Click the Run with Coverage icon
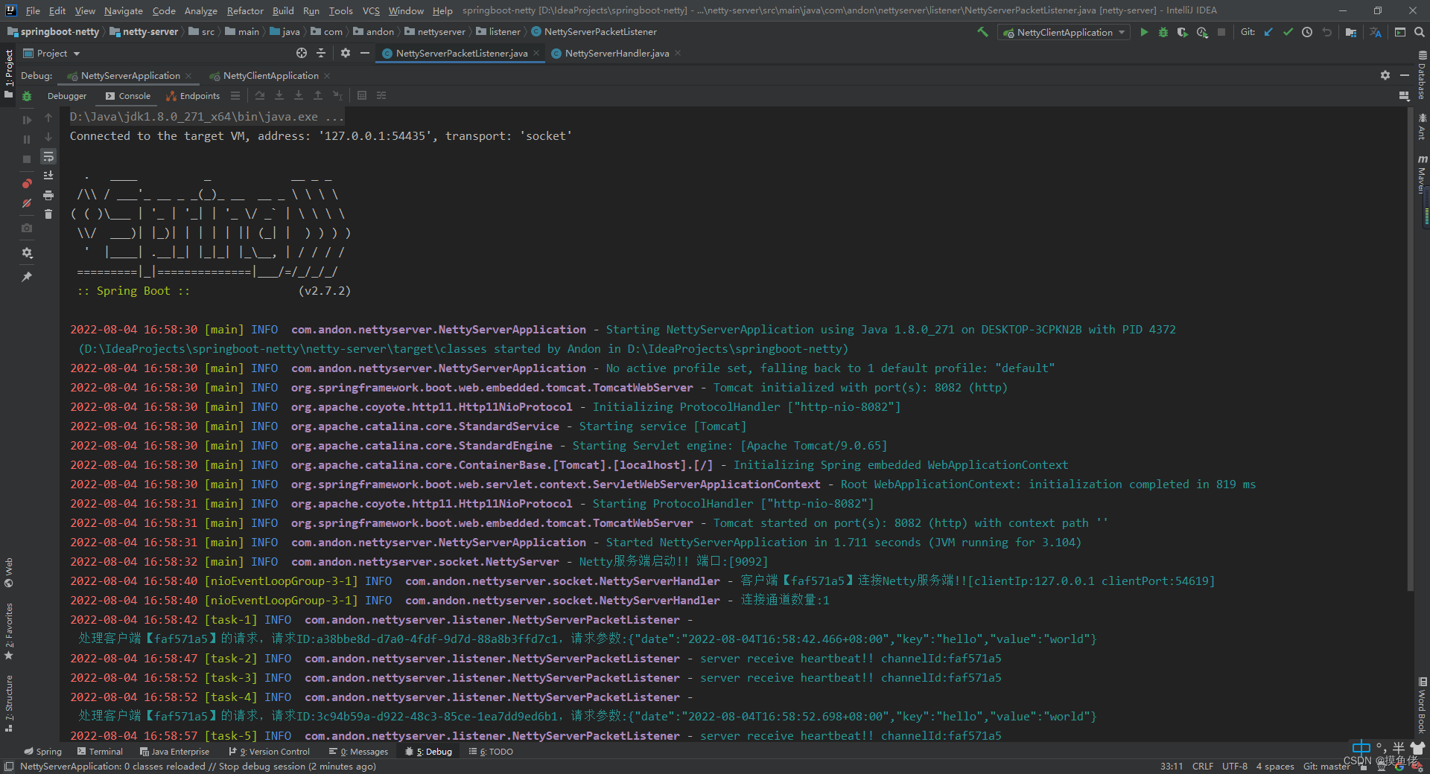Screen dimensions: 1430x774 [x=1182, y=32]
